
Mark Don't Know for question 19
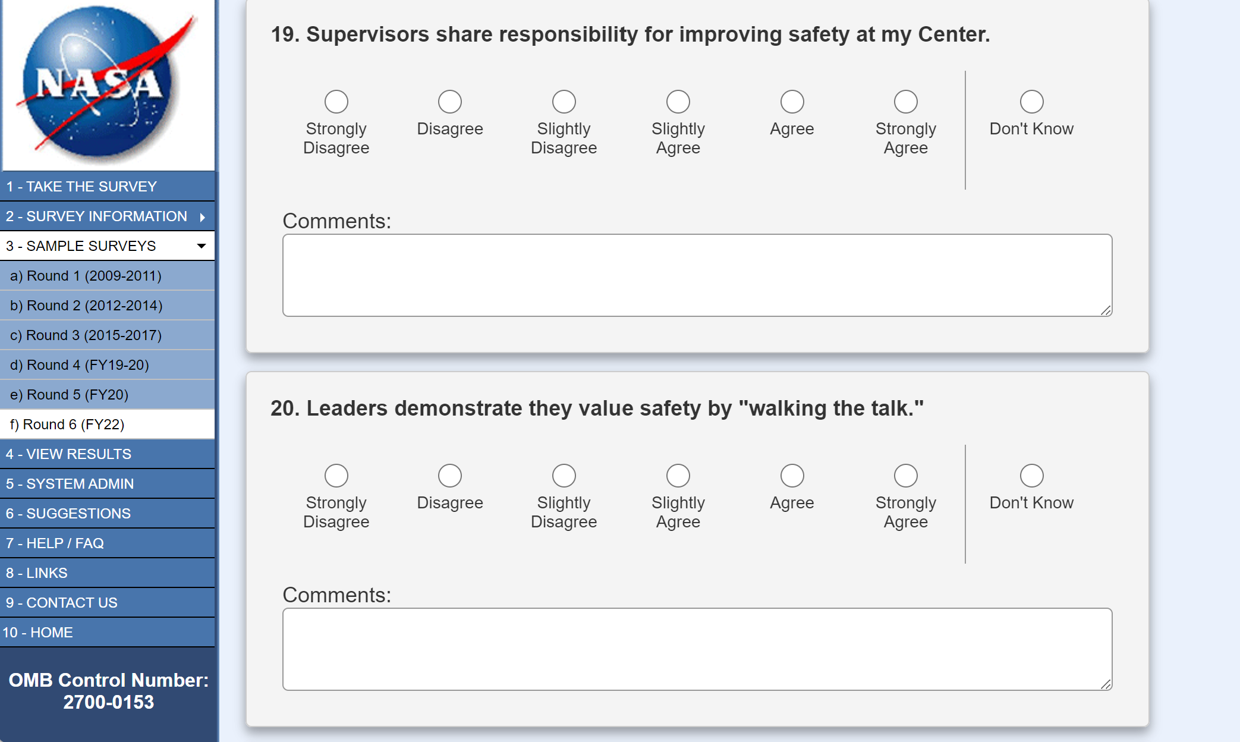tap(1031, 102)
